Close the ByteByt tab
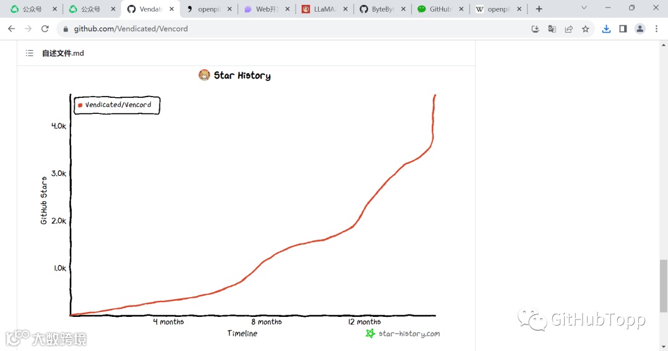The width and height of the screenshot is (668, 351). 403,9
